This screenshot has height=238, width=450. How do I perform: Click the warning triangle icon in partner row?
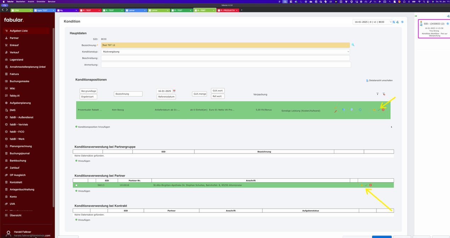362,185
